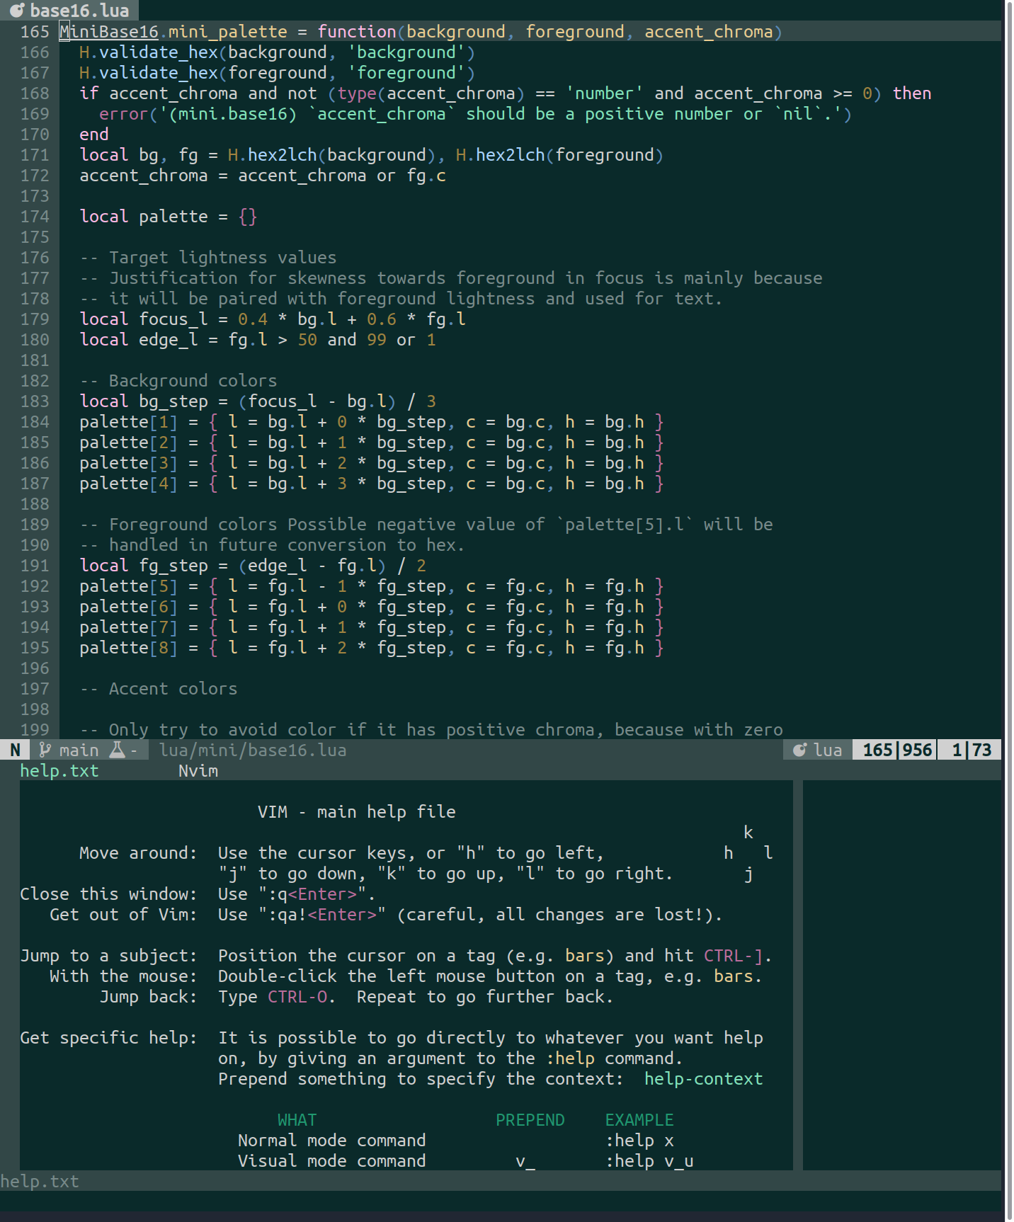Screen dimensions: 1014x1222
Task: Click the 165|956 line position indicator
Action: click(896, 750)
